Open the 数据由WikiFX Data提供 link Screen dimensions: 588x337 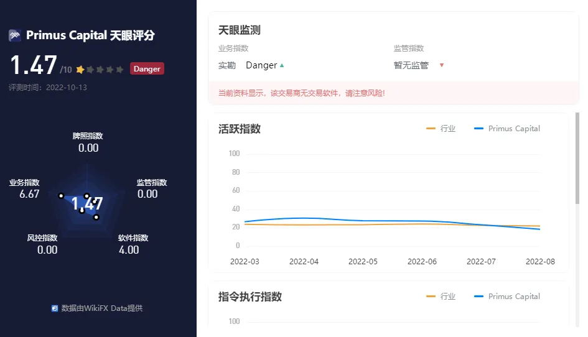(x=97, y=308)
